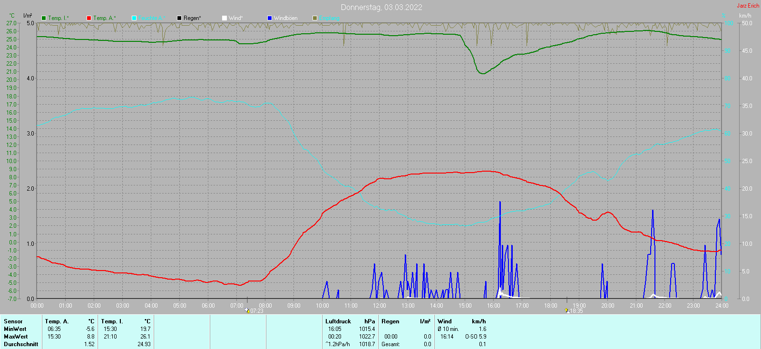This screenshot has width=761, height=349.
Task: Click the 50.0 top value on km/h axis
Action: [x=747, y=23]
